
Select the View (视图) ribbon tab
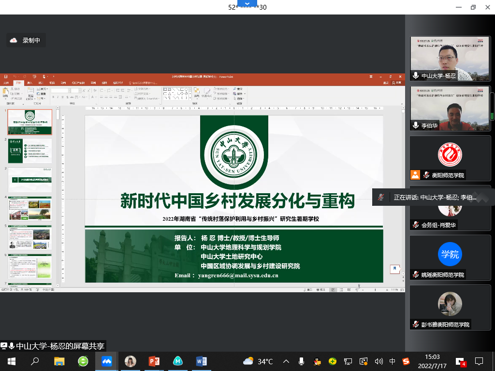pyautogui.click(x=104, y=83)
